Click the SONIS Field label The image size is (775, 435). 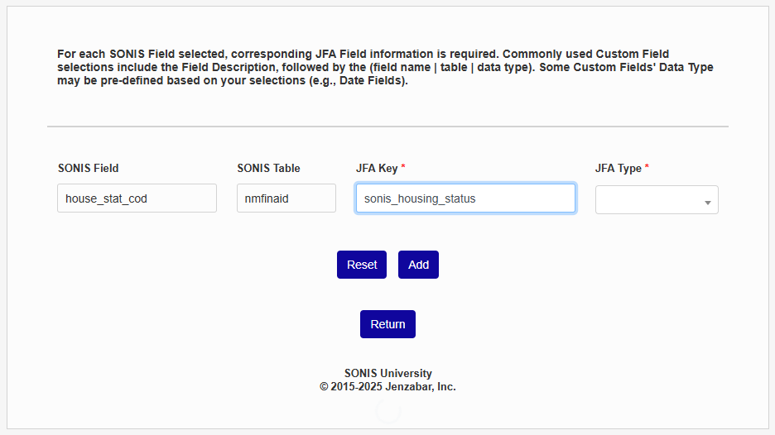click(89, 168)
